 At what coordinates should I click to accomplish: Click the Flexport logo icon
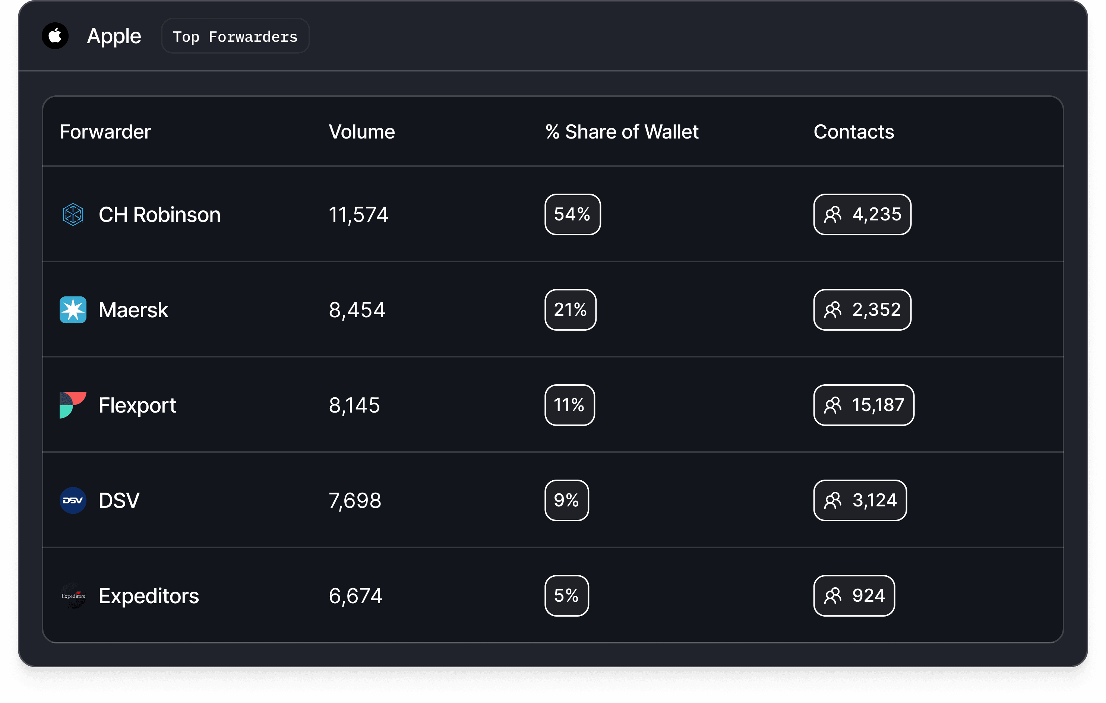pyautogui.click(x=73, y=405)
